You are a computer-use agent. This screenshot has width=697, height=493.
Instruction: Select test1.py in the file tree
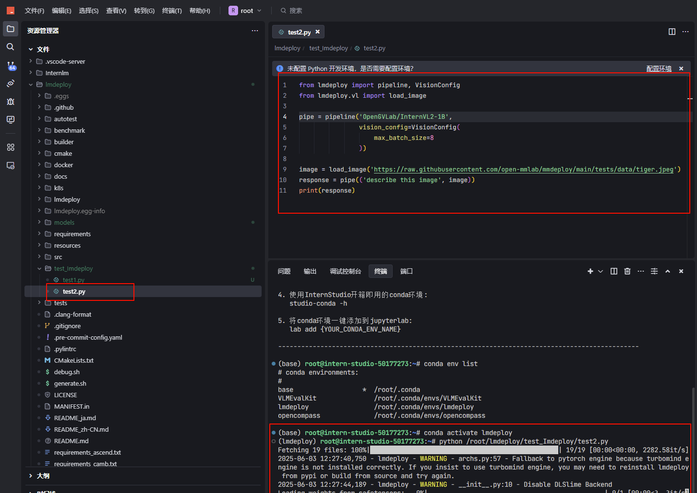72,280
